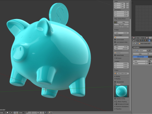Lock the Scale Z value
The height and width of the screenshot is (114, 152).
click(127, 8)
